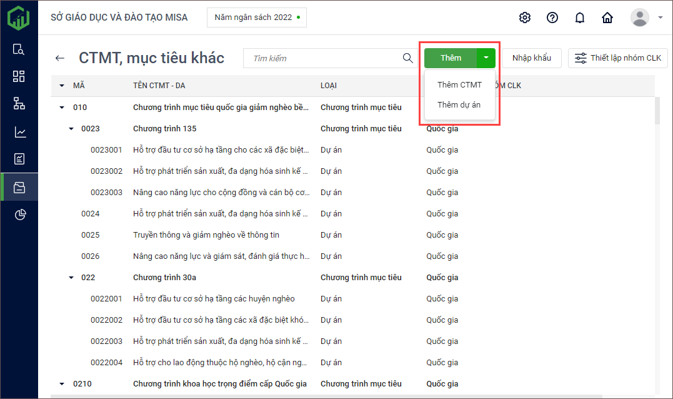Viewport: 673px width, 399px height.
Task: Open the line chart sidebar icon
Action: tap(19, 132)
